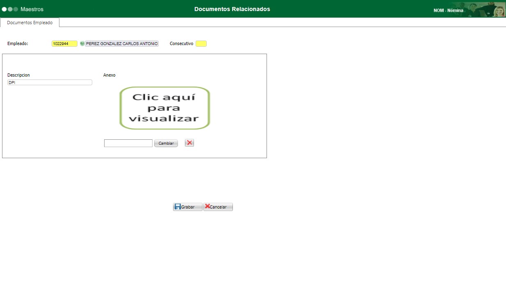506x286 pixels.
Task: Click the Maestros header label
Action: tap(30, 8)
